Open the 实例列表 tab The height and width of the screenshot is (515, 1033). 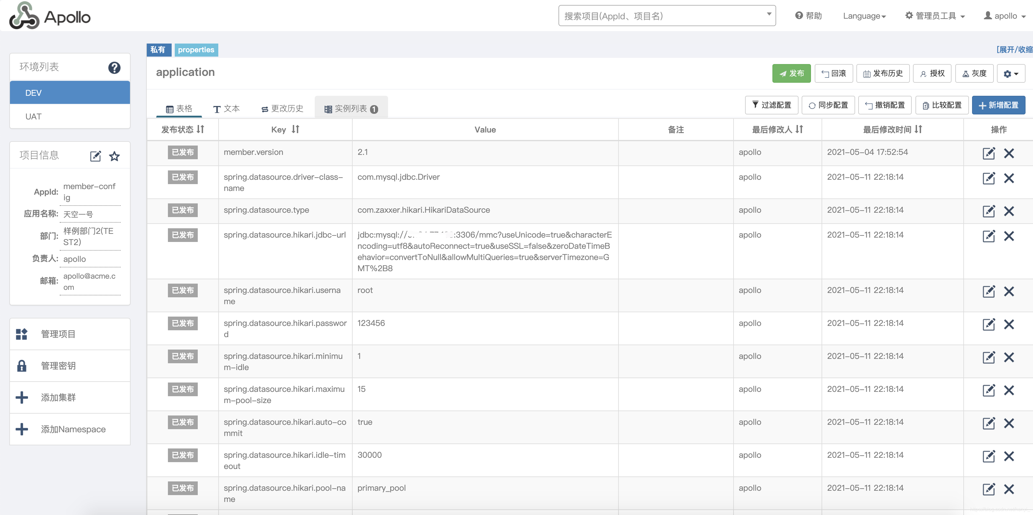(351, 109)
